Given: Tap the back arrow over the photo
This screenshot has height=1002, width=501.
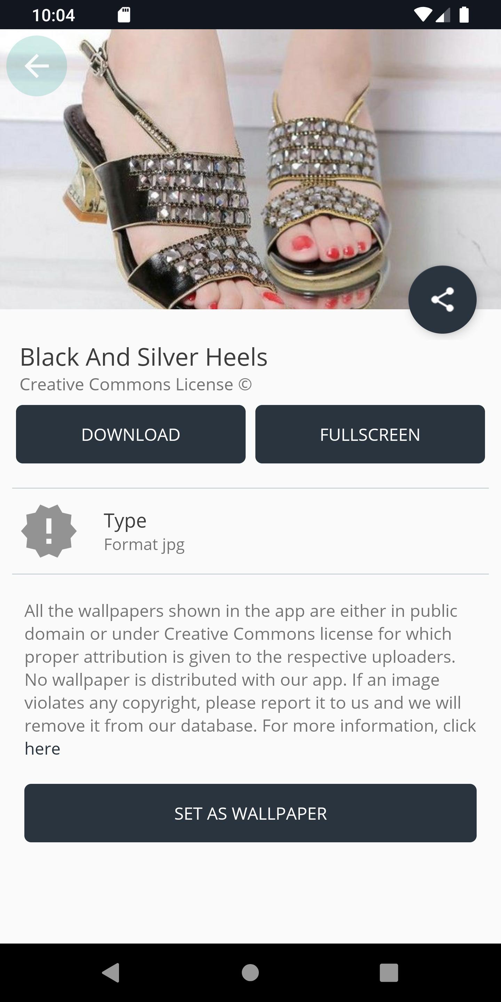Looking at the screenshot, I should pyautogui.click(x=37, y=66).
